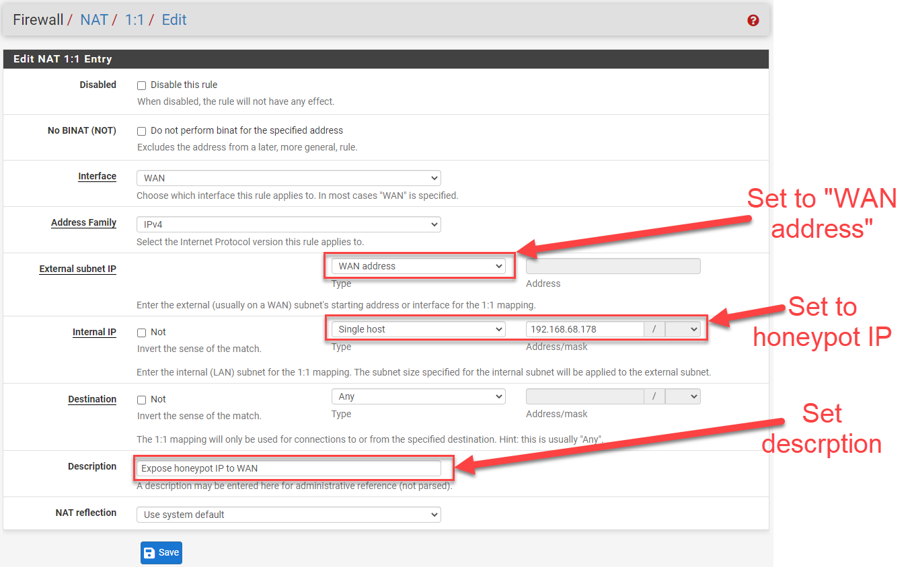The height and width of the screenshot is (567, 910).
Task: Open the Destination subnet mask dropdown
Action: [683, 396]
